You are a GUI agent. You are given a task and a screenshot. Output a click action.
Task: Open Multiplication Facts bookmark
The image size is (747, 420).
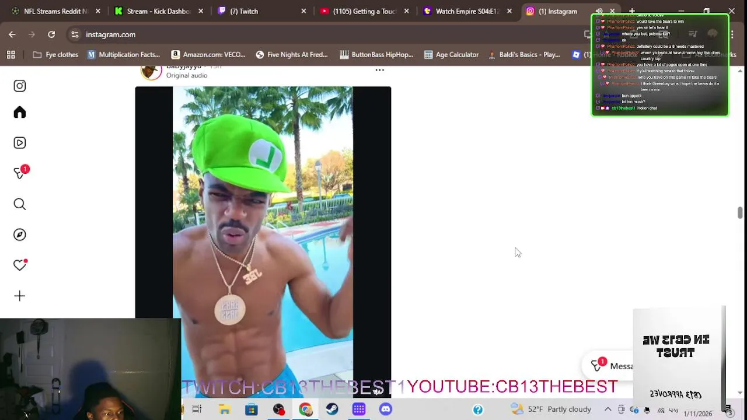(124, 55)
